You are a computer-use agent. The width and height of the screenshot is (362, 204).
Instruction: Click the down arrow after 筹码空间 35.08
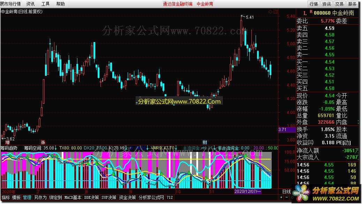tap(56, 148)
